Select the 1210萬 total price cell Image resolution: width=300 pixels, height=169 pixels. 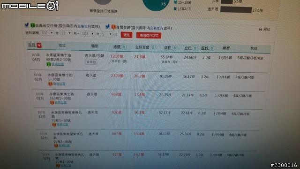coord(117,56)
